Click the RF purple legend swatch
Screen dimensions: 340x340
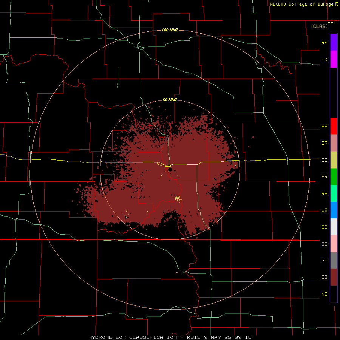point(334,42)
